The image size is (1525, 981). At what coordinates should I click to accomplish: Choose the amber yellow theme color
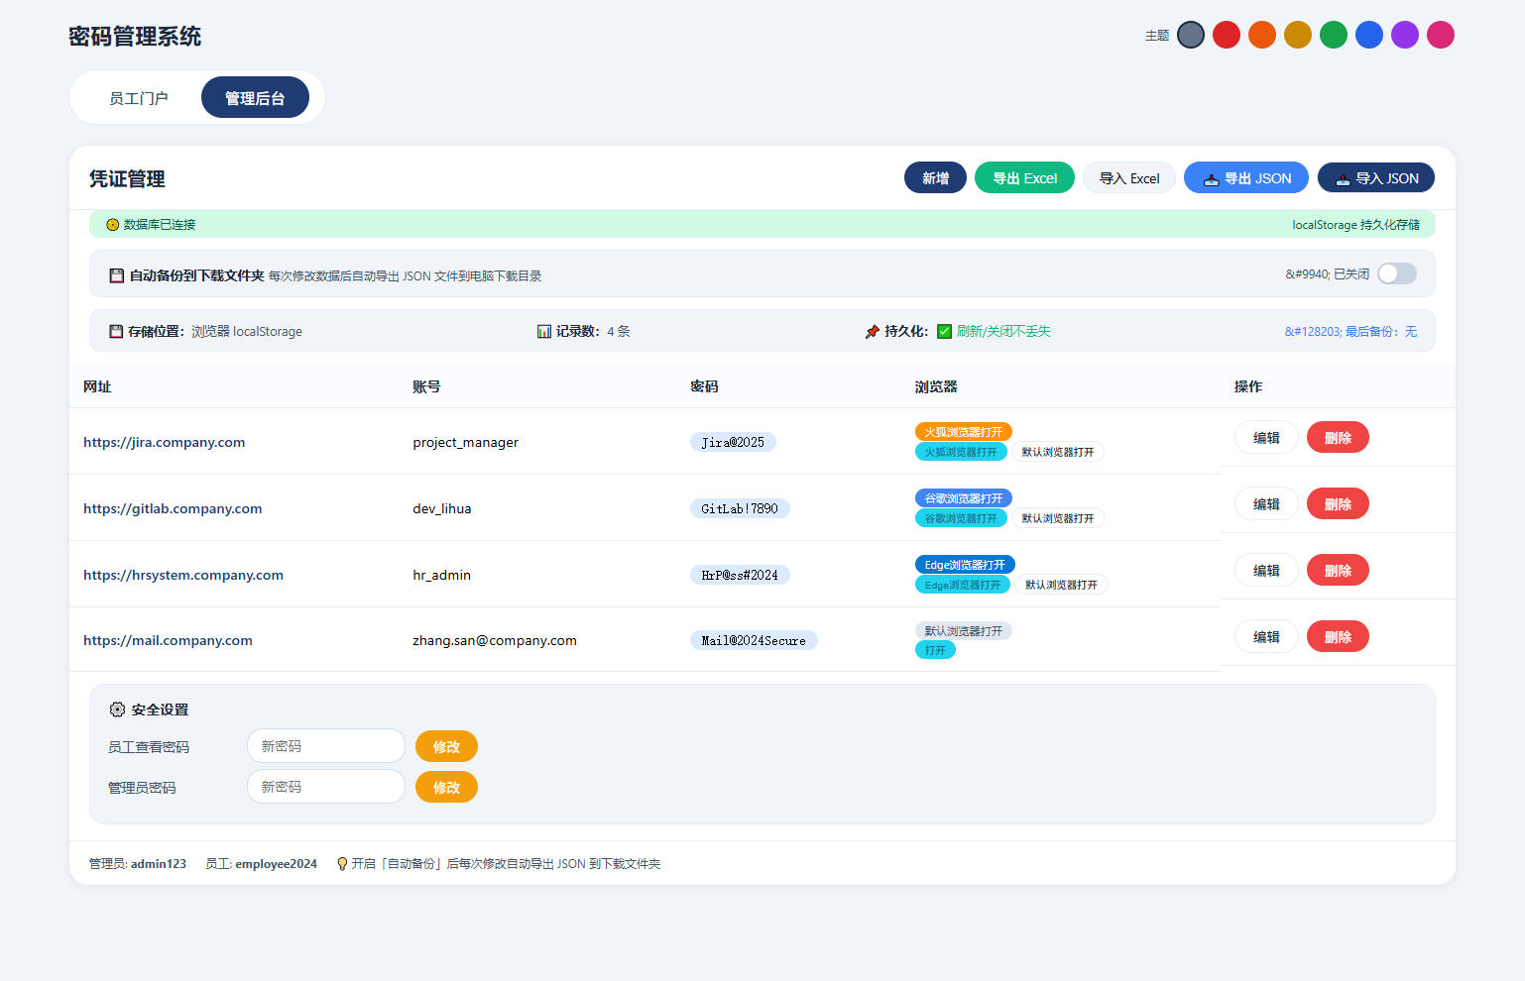tap(1298, 35)
